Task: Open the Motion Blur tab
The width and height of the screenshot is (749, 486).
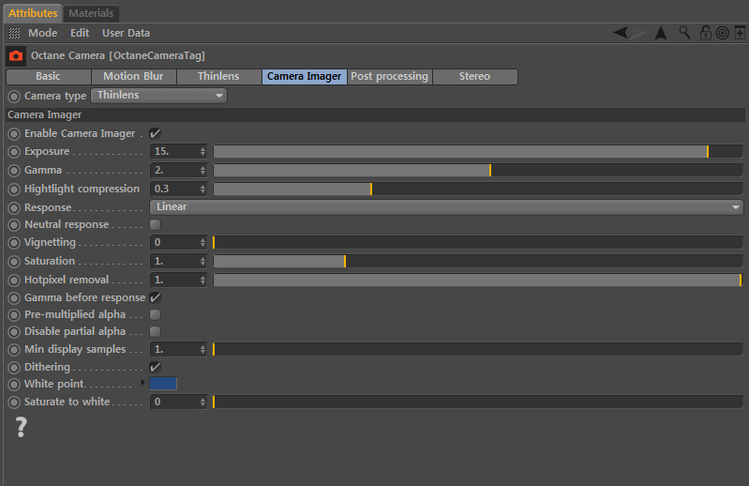Action: click(133, 77)
